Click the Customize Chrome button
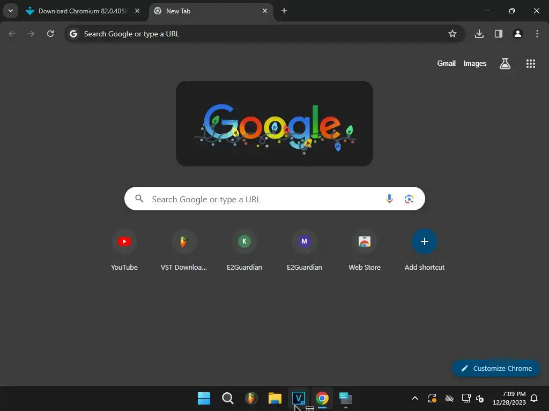The image size is (549, 411). pos(496,368)
